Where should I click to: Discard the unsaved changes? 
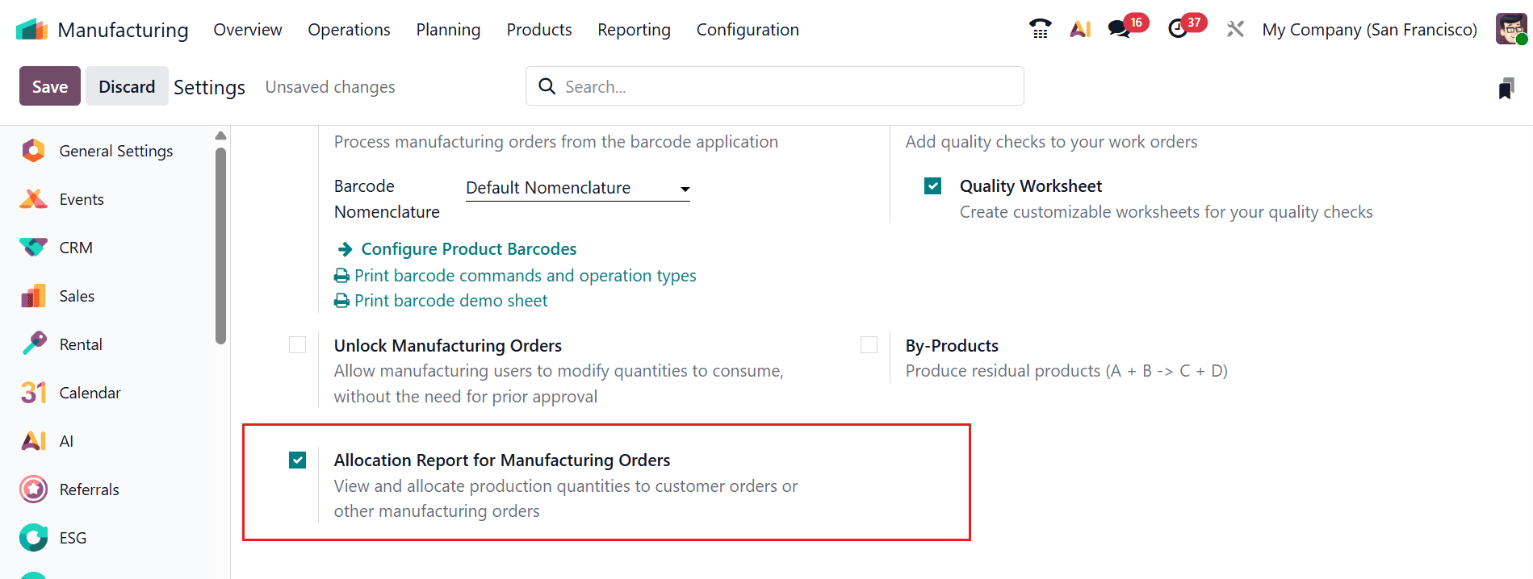click(x=127, y=86)
